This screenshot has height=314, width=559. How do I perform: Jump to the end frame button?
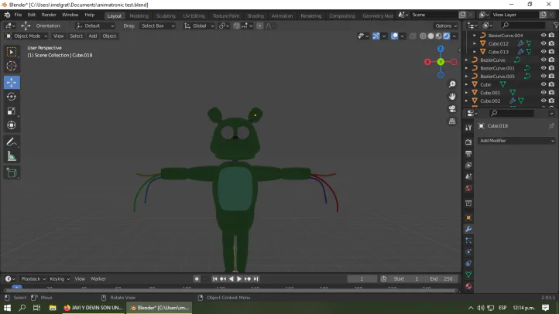(256, 278)
